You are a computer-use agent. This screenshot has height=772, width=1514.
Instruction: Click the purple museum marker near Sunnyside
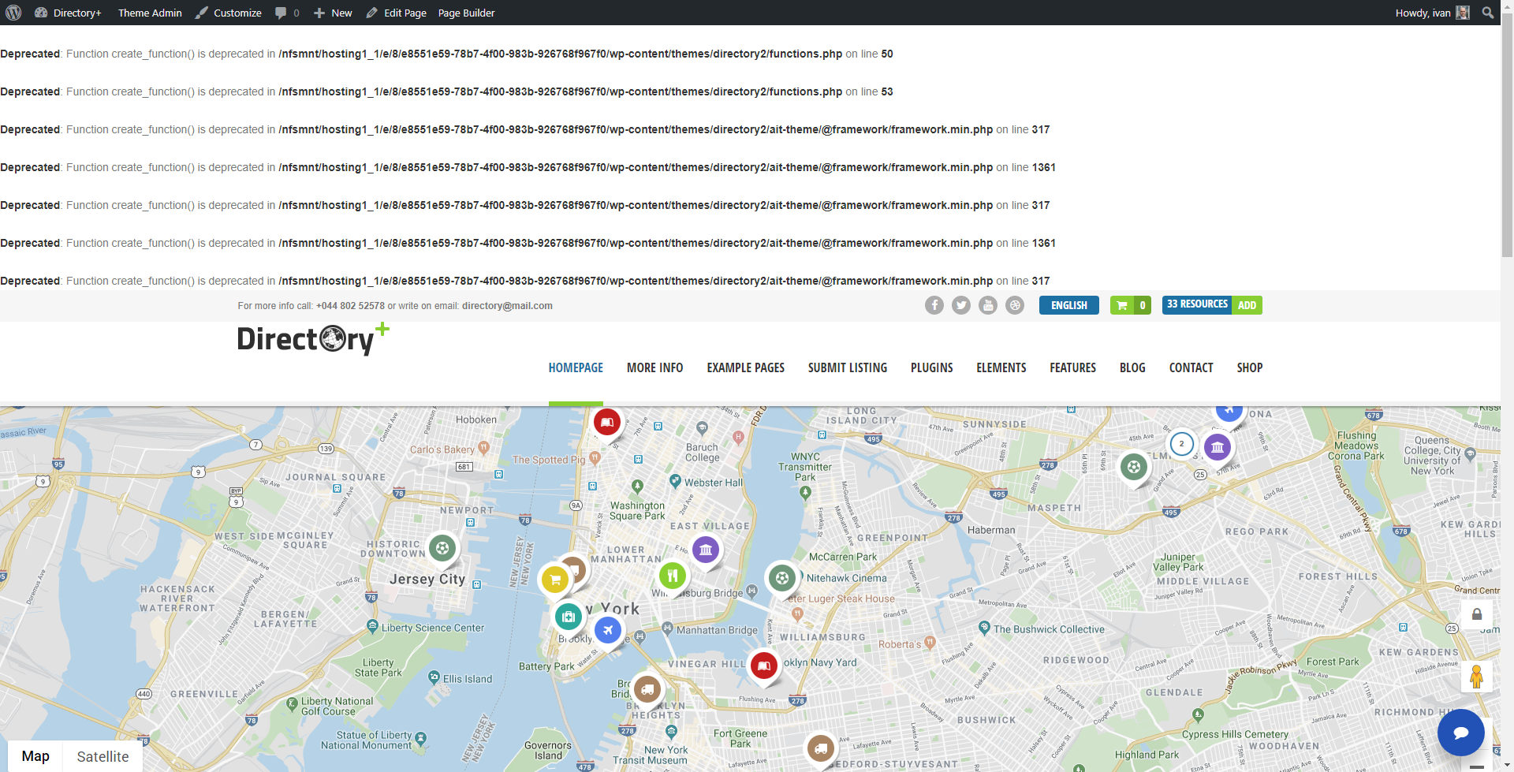pos(1218,447)
